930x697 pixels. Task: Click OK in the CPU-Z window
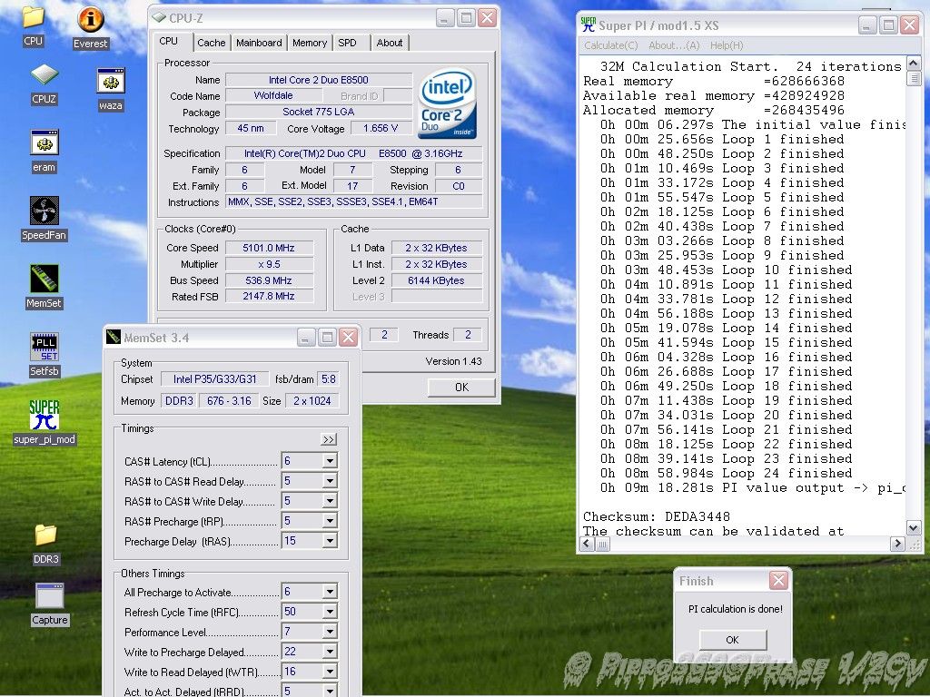461,387
